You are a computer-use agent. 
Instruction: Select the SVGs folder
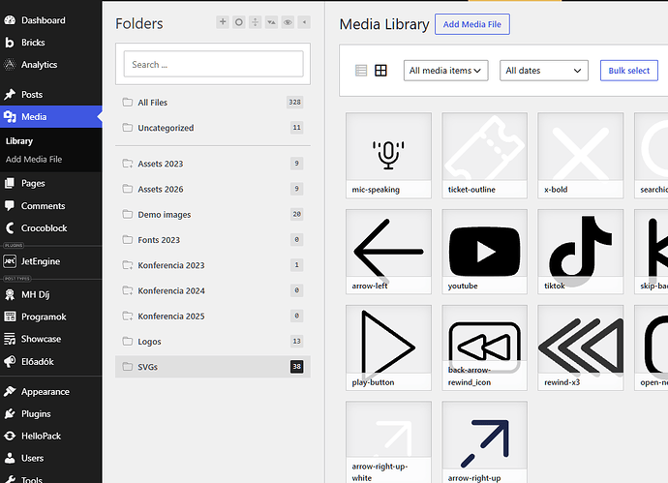[213, 367]
